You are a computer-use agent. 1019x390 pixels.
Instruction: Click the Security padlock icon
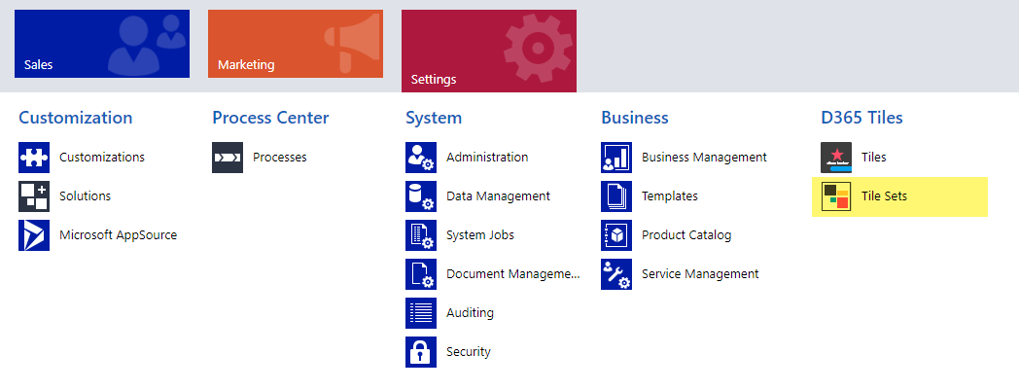click(421, 352)
